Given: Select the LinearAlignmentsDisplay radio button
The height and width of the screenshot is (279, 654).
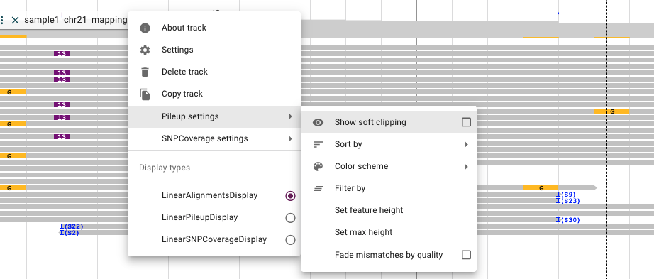Looking at the screenshot, I should [x=290, y=196].
